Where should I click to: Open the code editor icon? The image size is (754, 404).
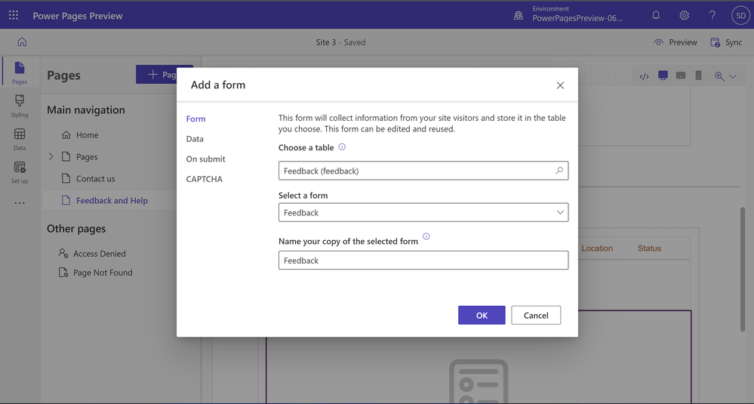(645, 76)
